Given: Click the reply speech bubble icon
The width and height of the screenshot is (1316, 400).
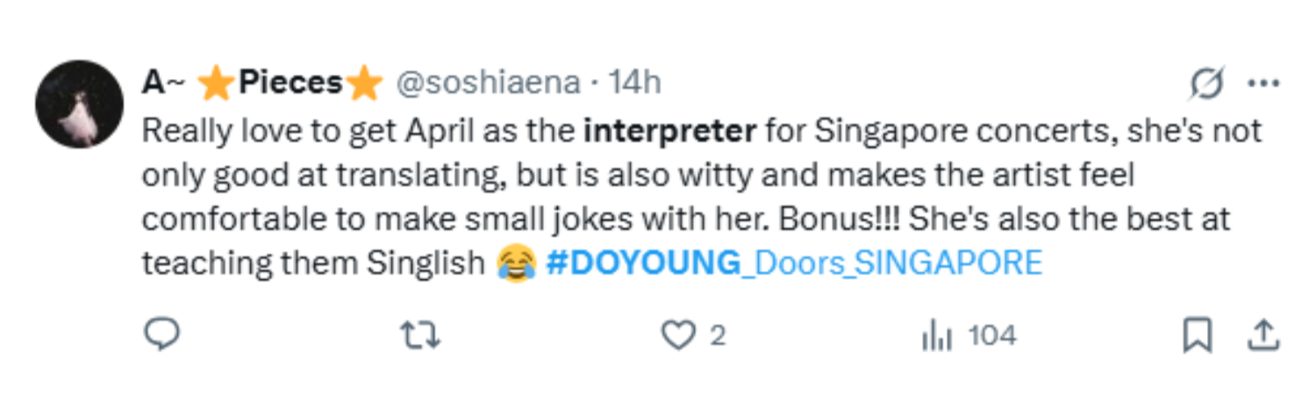Looking at the screenshot, I should pos(162,335).
